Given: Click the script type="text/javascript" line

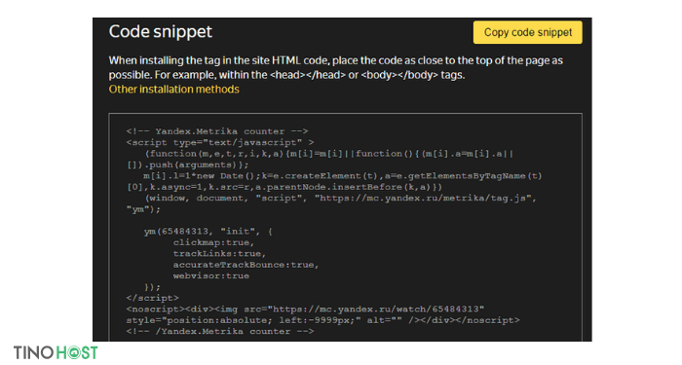Looking at the screenshot, I should [x=220, y=142].
